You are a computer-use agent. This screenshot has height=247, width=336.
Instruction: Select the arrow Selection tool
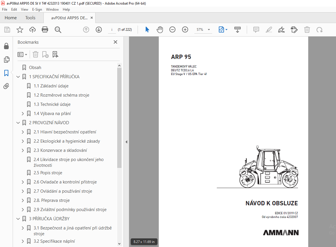pos(147,30)
